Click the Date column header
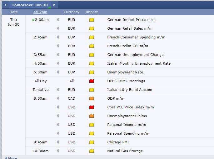 [14, 12]
